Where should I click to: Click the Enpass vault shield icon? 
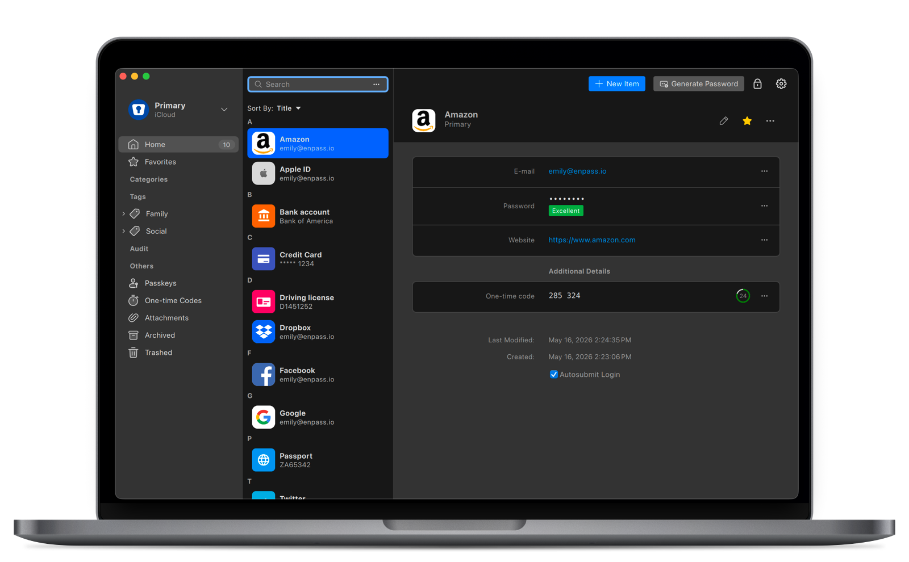(138, 110)
